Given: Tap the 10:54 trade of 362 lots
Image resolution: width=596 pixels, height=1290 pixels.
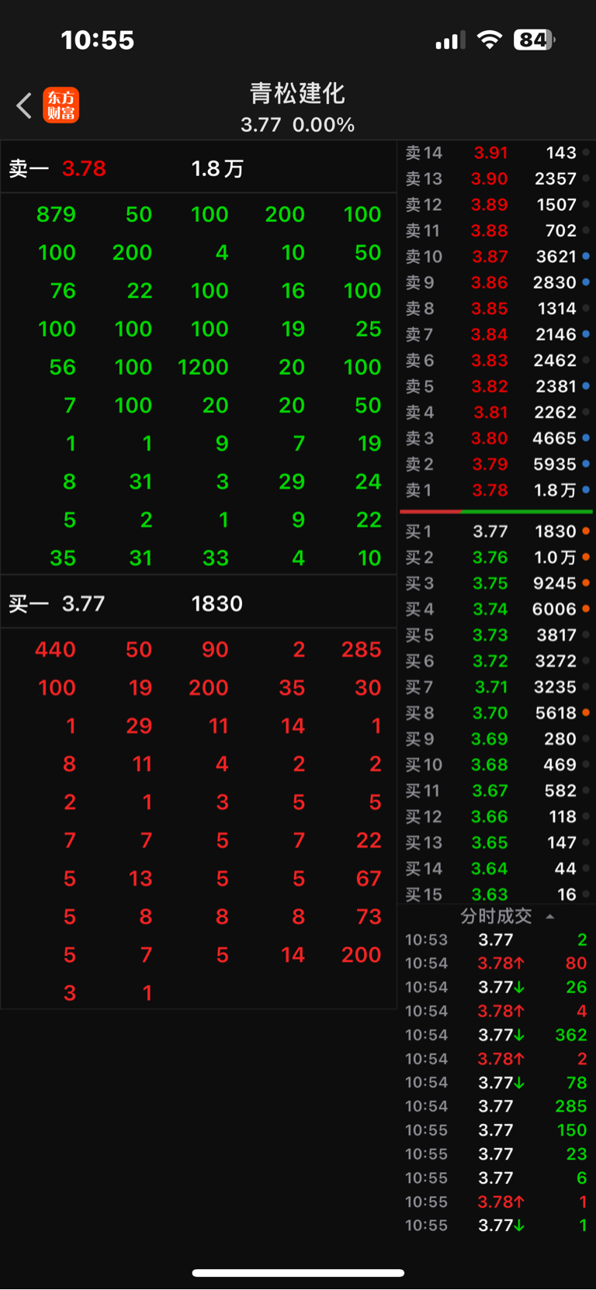Looking at the screenshot, I should [497, 1036].
